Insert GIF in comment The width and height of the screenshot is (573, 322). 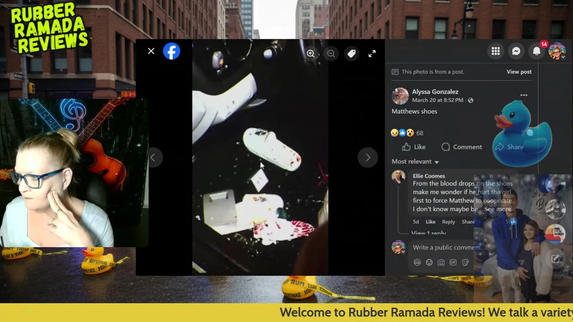tap(453, 263)
